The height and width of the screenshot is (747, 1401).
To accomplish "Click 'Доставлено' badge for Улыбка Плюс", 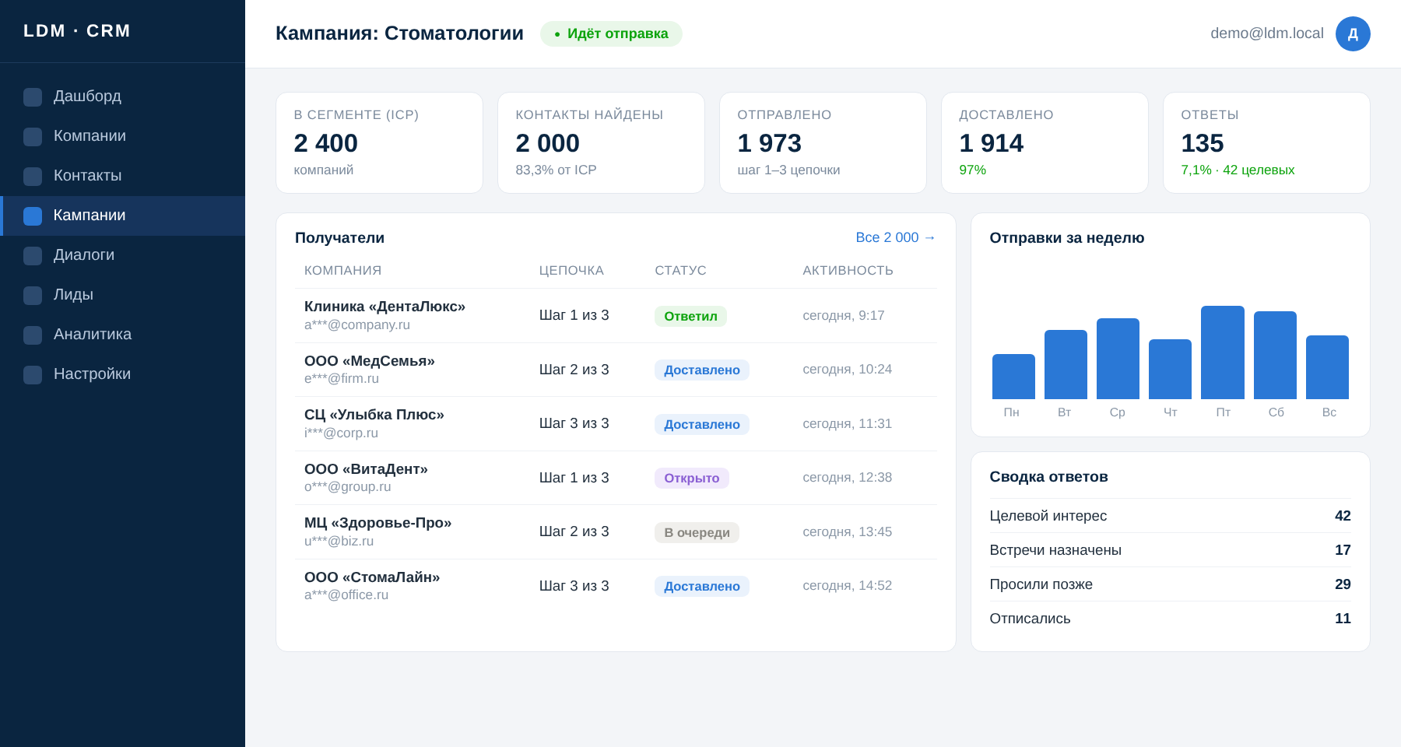I will 702,424.
